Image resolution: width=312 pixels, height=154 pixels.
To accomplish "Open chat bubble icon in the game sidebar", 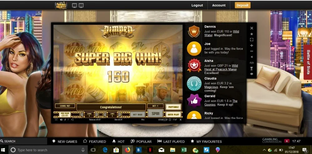I will click(x=251, y=74).
